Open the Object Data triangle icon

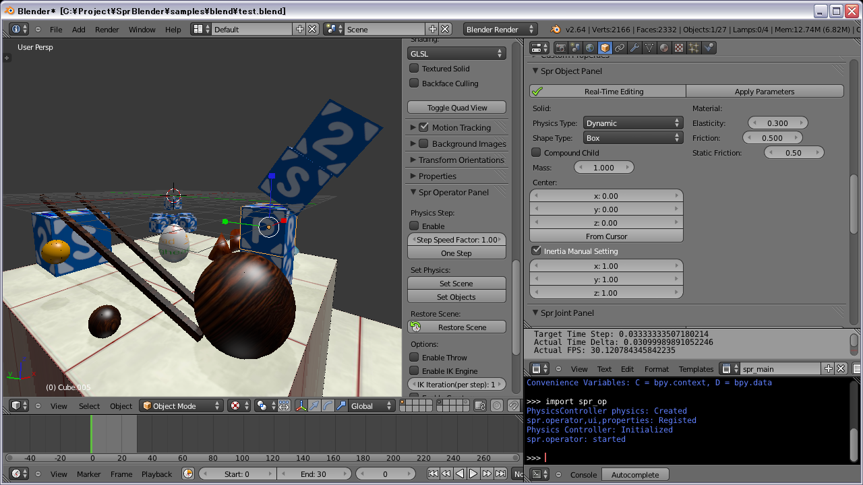point(649,48)
